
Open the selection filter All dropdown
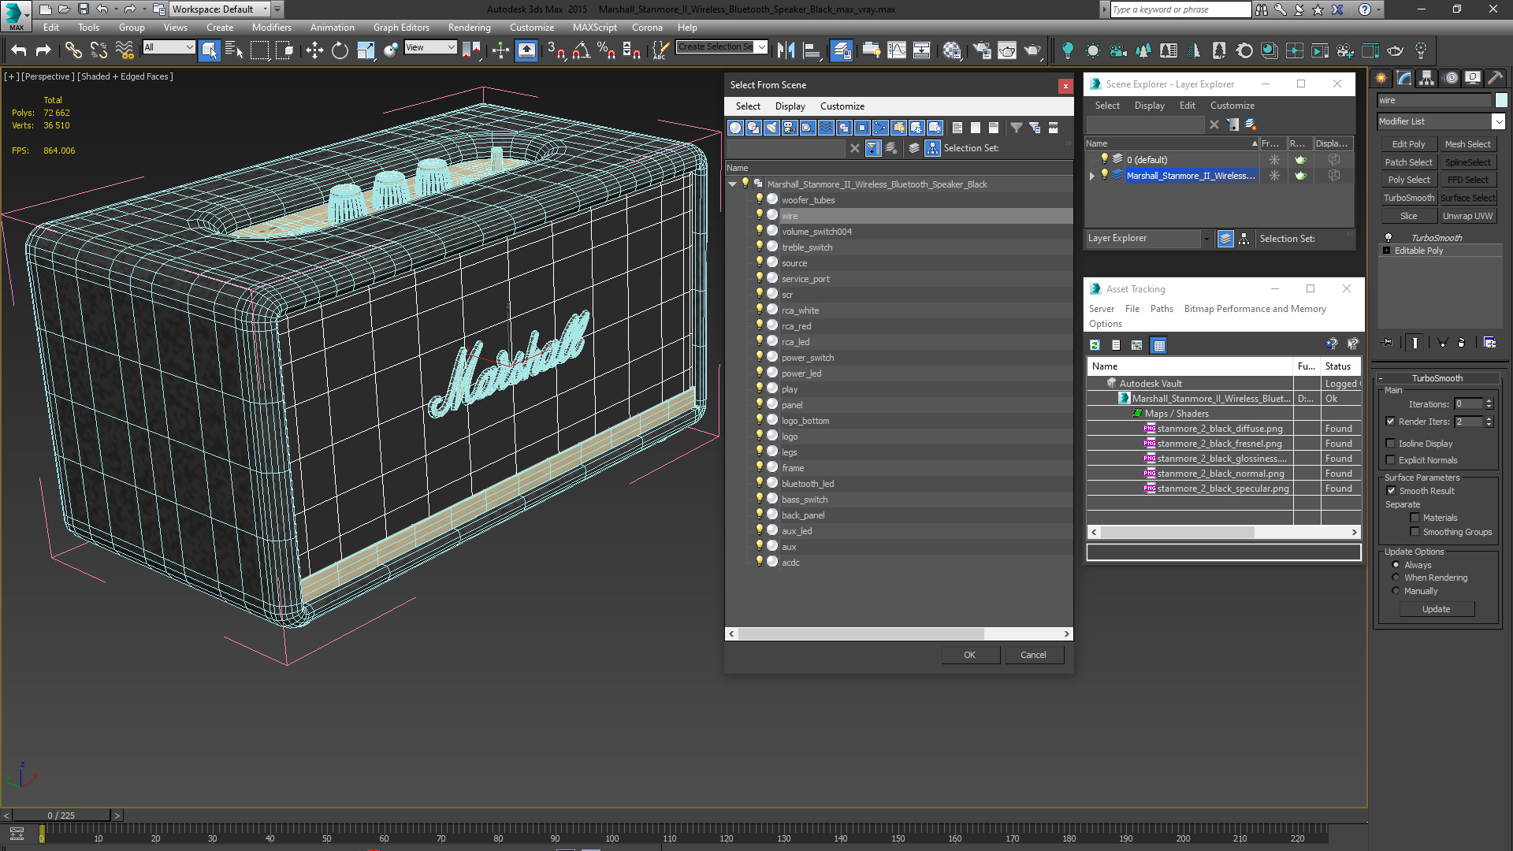169,47
